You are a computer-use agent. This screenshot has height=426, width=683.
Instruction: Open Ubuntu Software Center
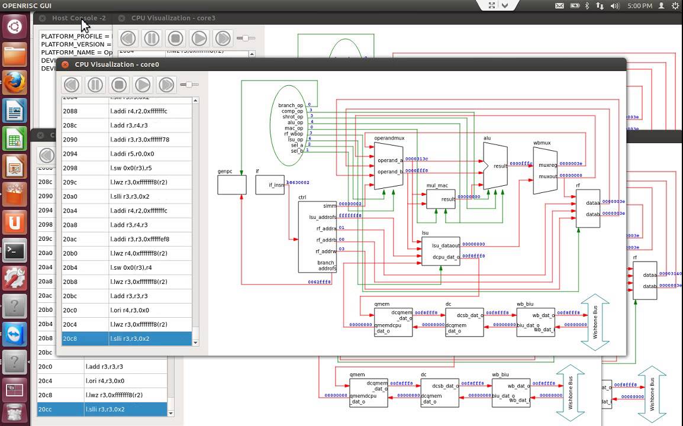click(x=14, y=194)
